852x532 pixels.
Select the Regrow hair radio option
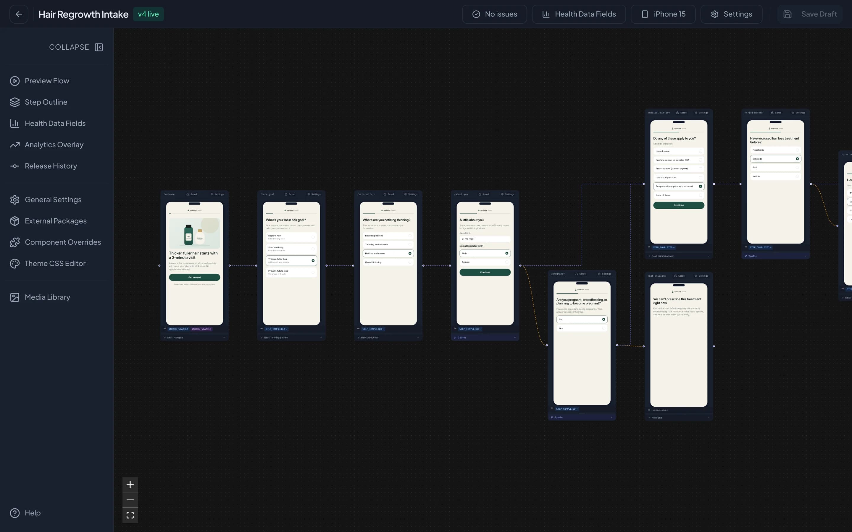(291, 237)
